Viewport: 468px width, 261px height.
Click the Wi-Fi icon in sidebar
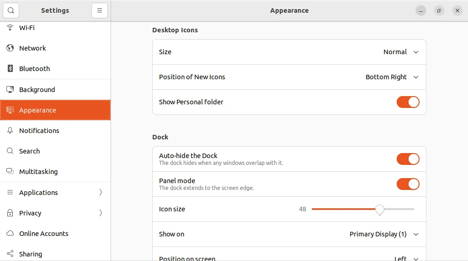[x=10, y=28]
